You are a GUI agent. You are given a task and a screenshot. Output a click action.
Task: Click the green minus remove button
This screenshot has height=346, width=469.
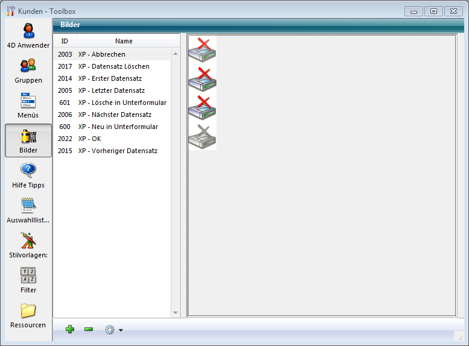point(89,329)
